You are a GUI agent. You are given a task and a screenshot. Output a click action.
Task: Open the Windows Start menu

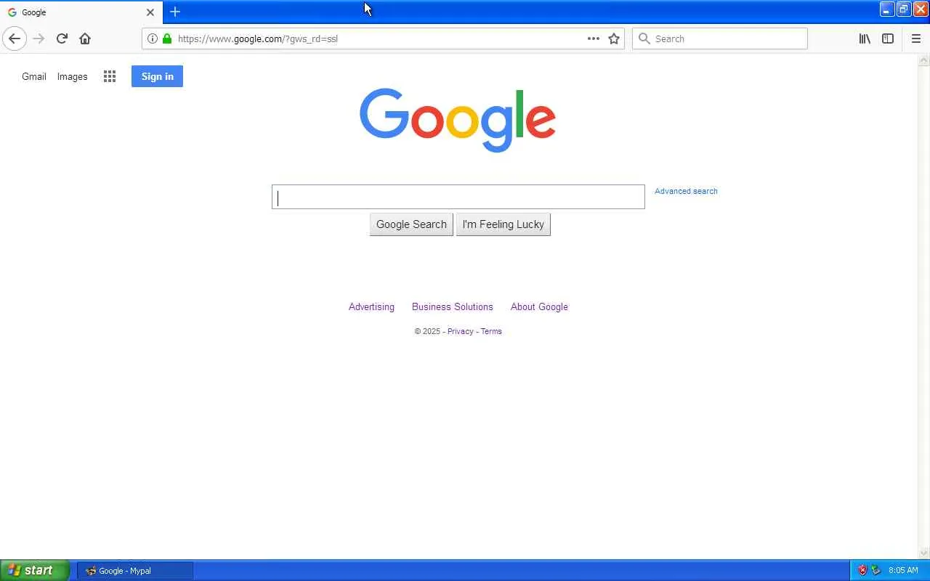[35, 570]
